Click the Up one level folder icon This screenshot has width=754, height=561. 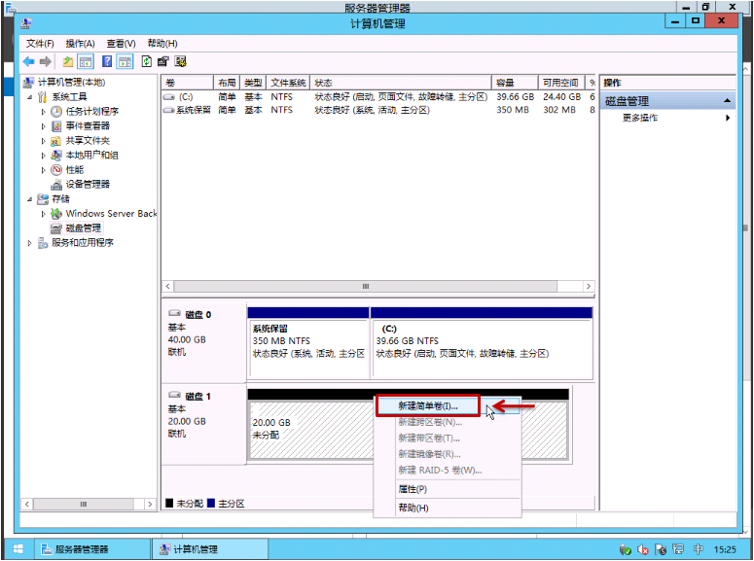[68, 61]
